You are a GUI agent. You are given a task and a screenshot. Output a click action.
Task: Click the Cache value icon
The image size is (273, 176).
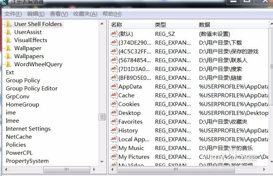click(114, 95)
